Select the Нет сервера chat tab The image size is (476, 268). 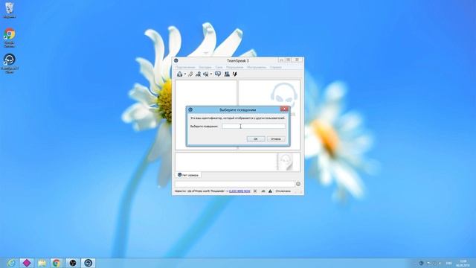point(188,175)
